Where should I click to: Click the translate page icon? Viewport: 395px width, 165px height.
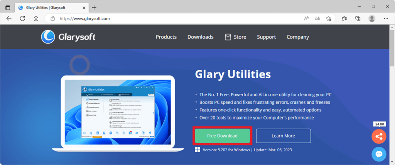coord(317,19)
